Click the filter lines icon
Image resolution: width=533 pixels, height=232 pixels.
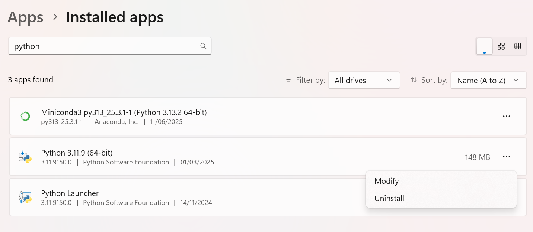[288, 80]
